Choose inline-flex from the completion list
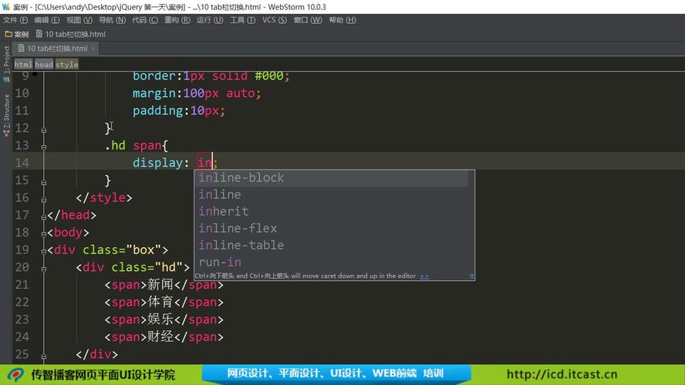The width and height of the screenshot is (685, 385). 331,229
